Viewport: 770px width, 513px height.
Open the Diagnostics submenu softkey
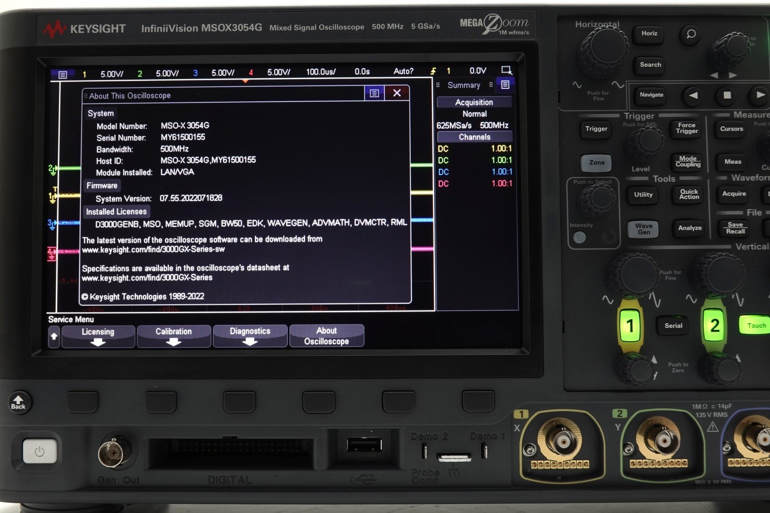(x=250, y=336)
